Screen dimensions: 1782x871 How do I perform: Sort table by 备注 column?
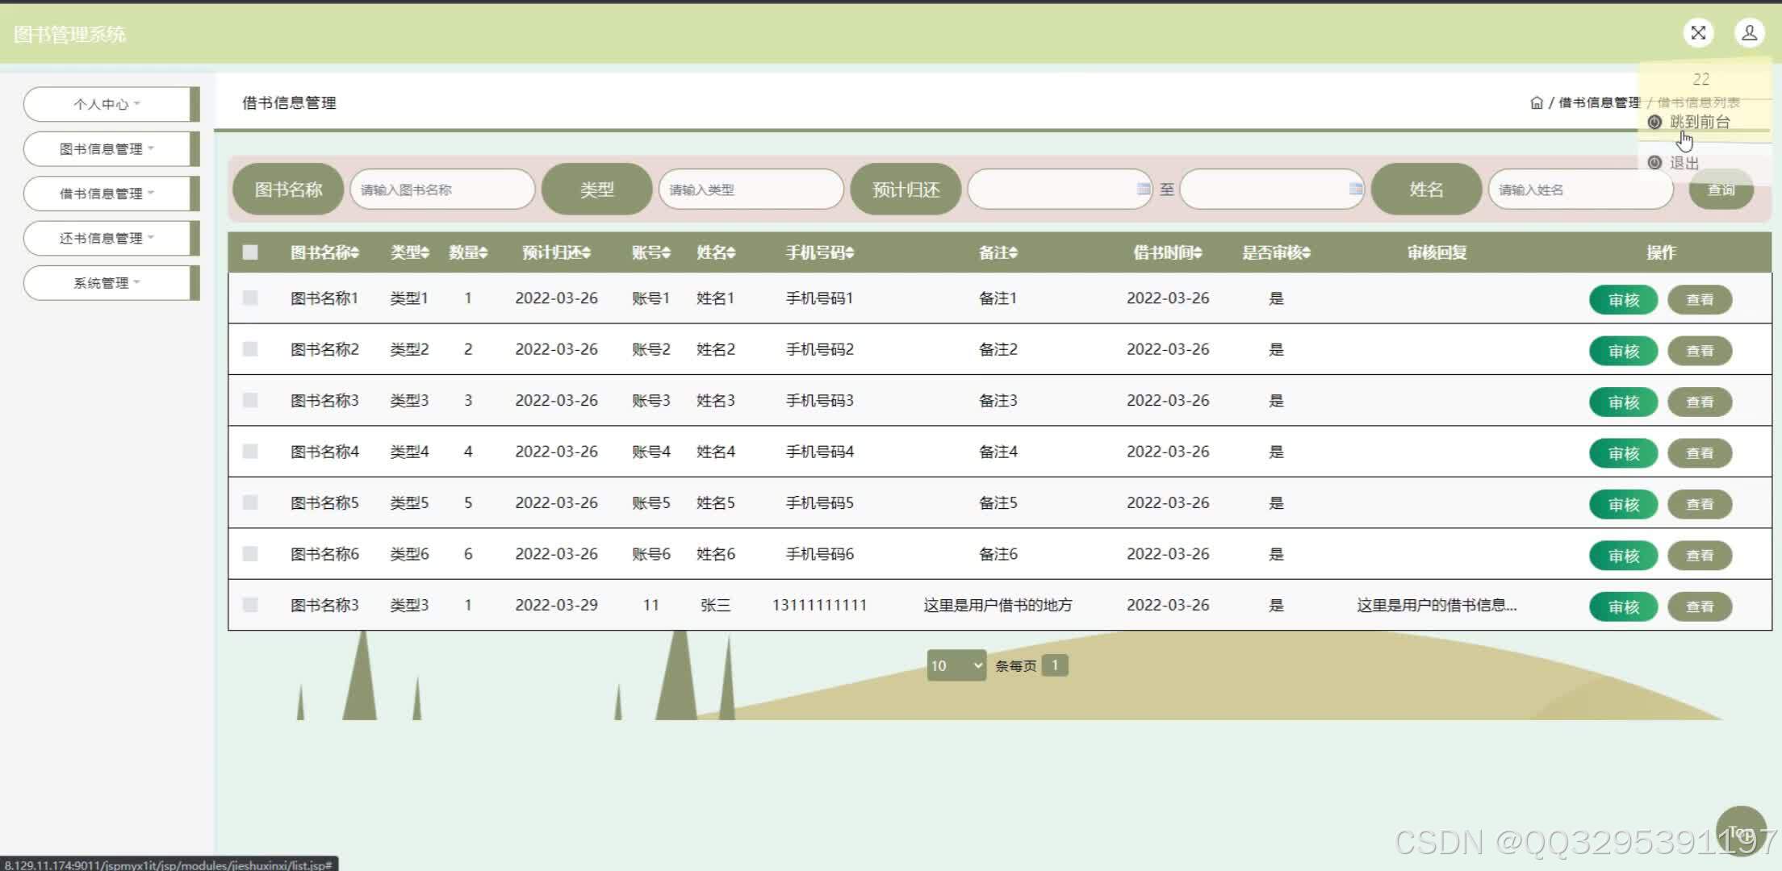pyautogui.click(x=998, y=252)
